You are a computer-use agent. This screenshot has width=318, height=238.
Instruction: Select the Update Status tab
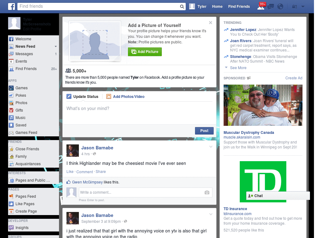[x=82, y=97]
